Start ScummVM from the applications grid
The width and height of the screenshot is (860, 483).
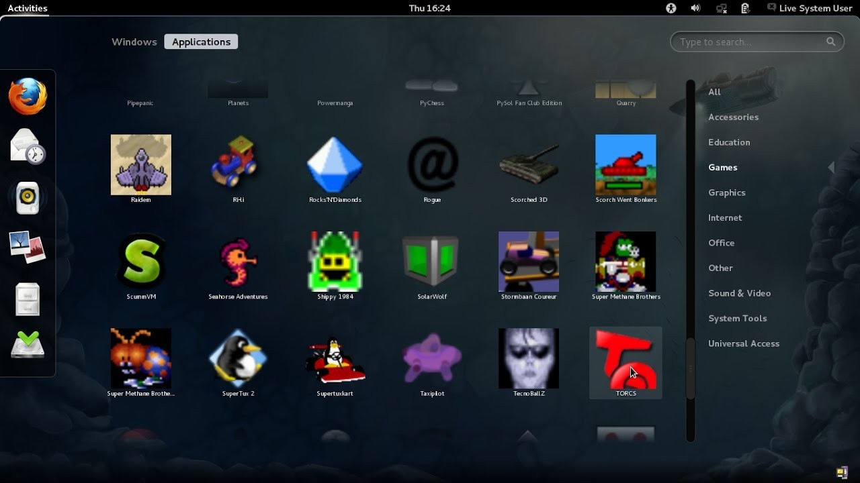click(x=140, y=262)
